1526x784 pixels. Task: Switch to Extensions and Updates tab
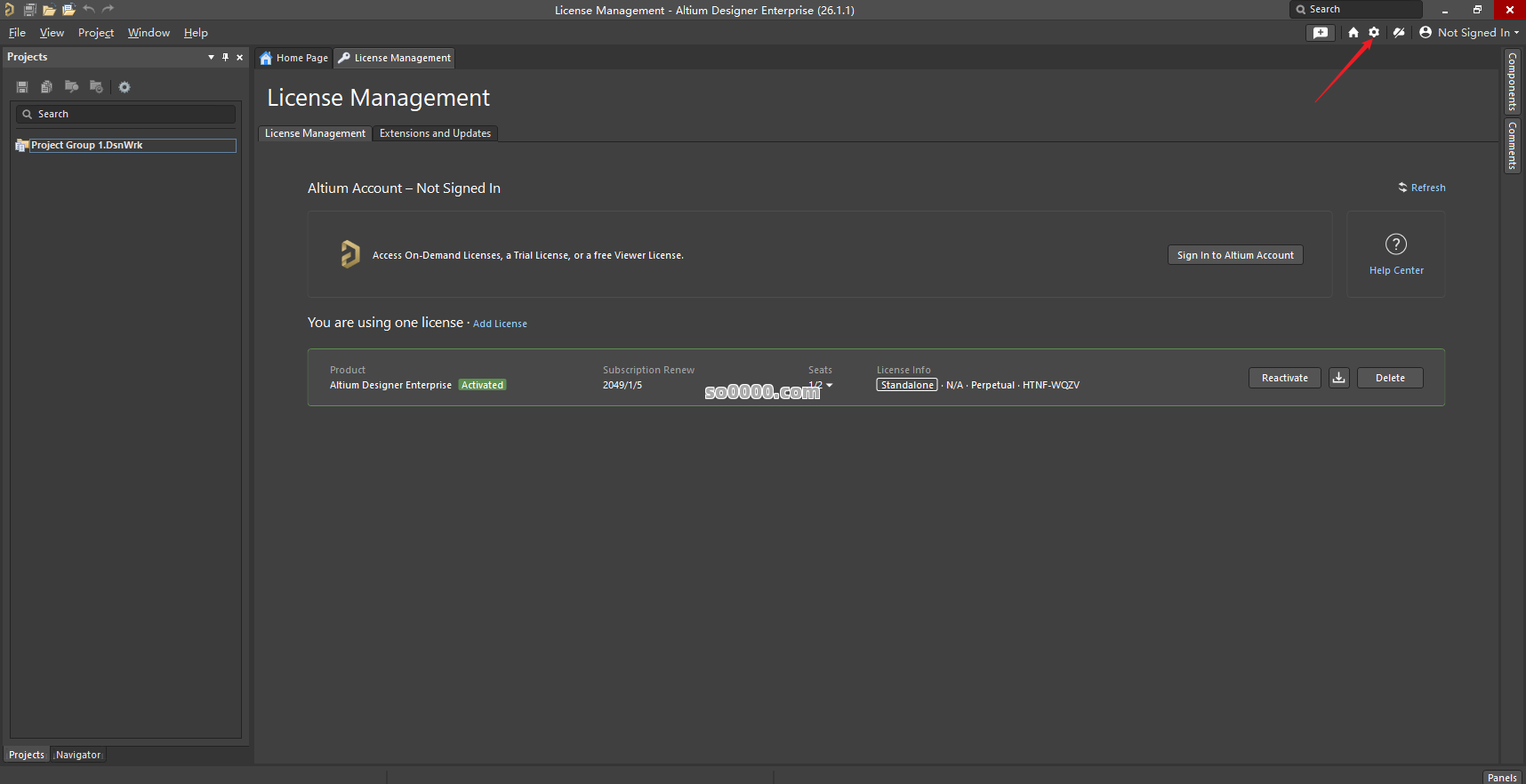tap(435, 133)
